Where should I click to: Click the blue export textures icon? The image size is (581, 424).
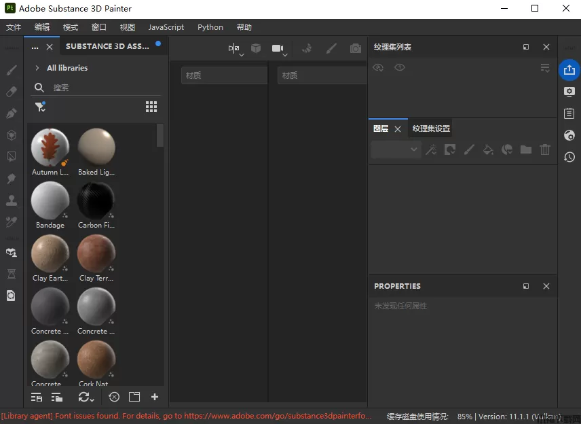pos(569,69)
